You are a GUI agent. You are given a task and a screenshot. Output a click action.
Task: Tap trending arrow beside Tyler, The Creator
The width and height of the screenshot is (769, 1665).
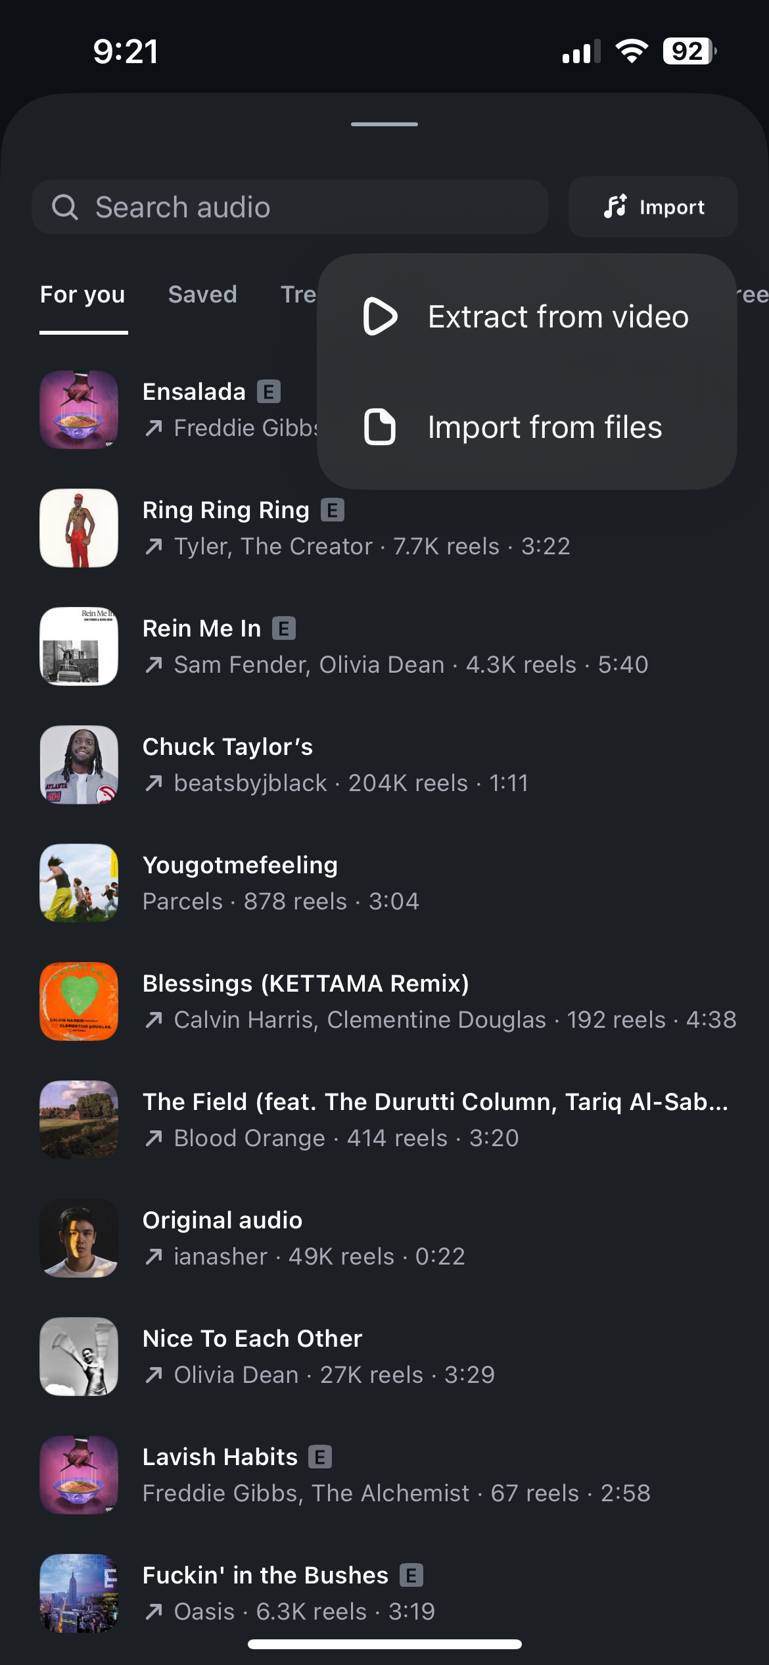(x=154, y=546)
